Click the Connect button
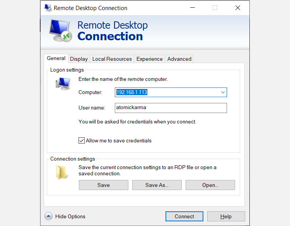Image resolution: width=290 pixels, height=226 pixels. tap(184, 216)
